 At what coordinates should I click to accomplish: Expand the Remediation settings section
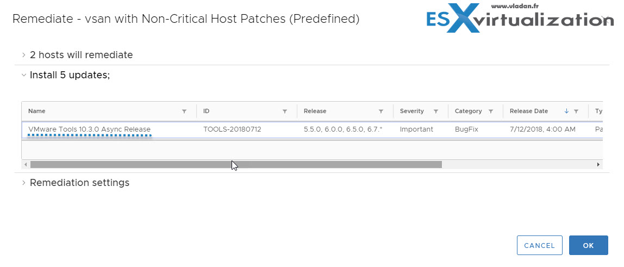76,183
